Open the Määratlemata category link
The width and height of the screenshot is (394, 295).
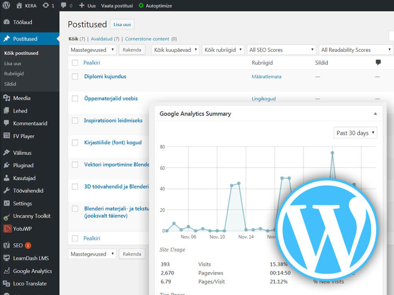tap(266, 77)
